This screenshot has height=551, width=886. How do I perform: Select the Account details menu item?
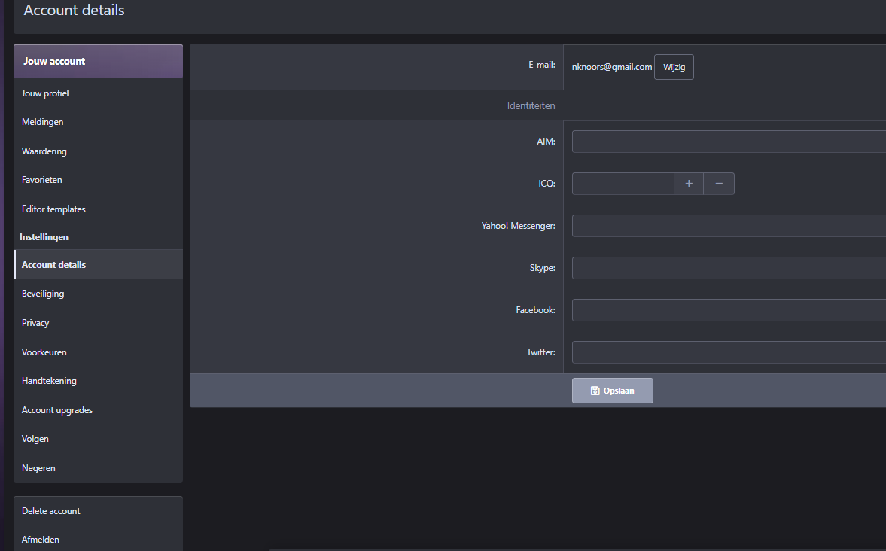[54, 265]
